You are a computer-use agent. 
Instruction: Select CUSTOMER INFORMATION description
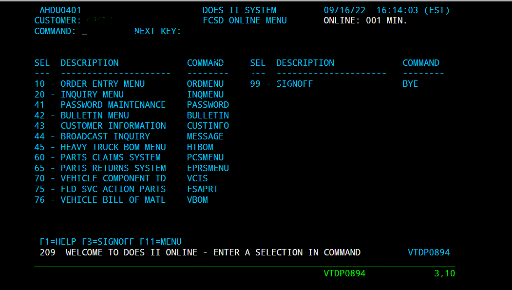coord(113,126)
